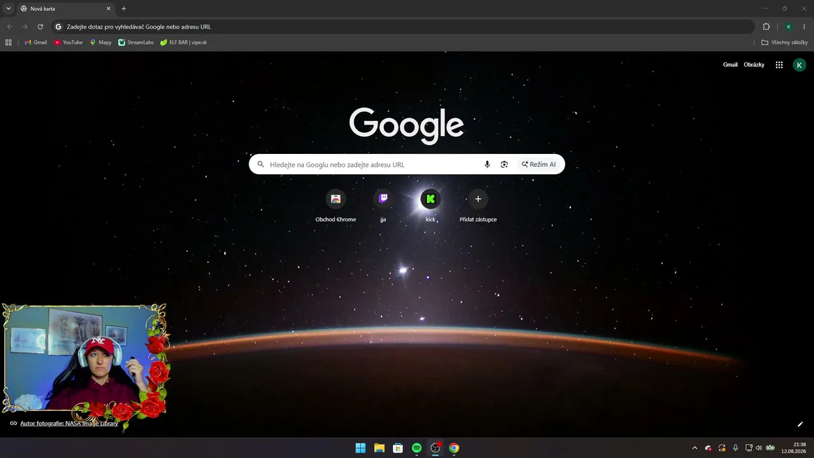Open the StreamLabs bookmark
814x458 pixels.
(x=135, y=43)
